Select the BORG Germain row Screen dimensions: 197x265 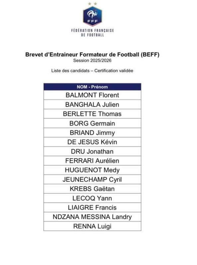pos(92,123)
